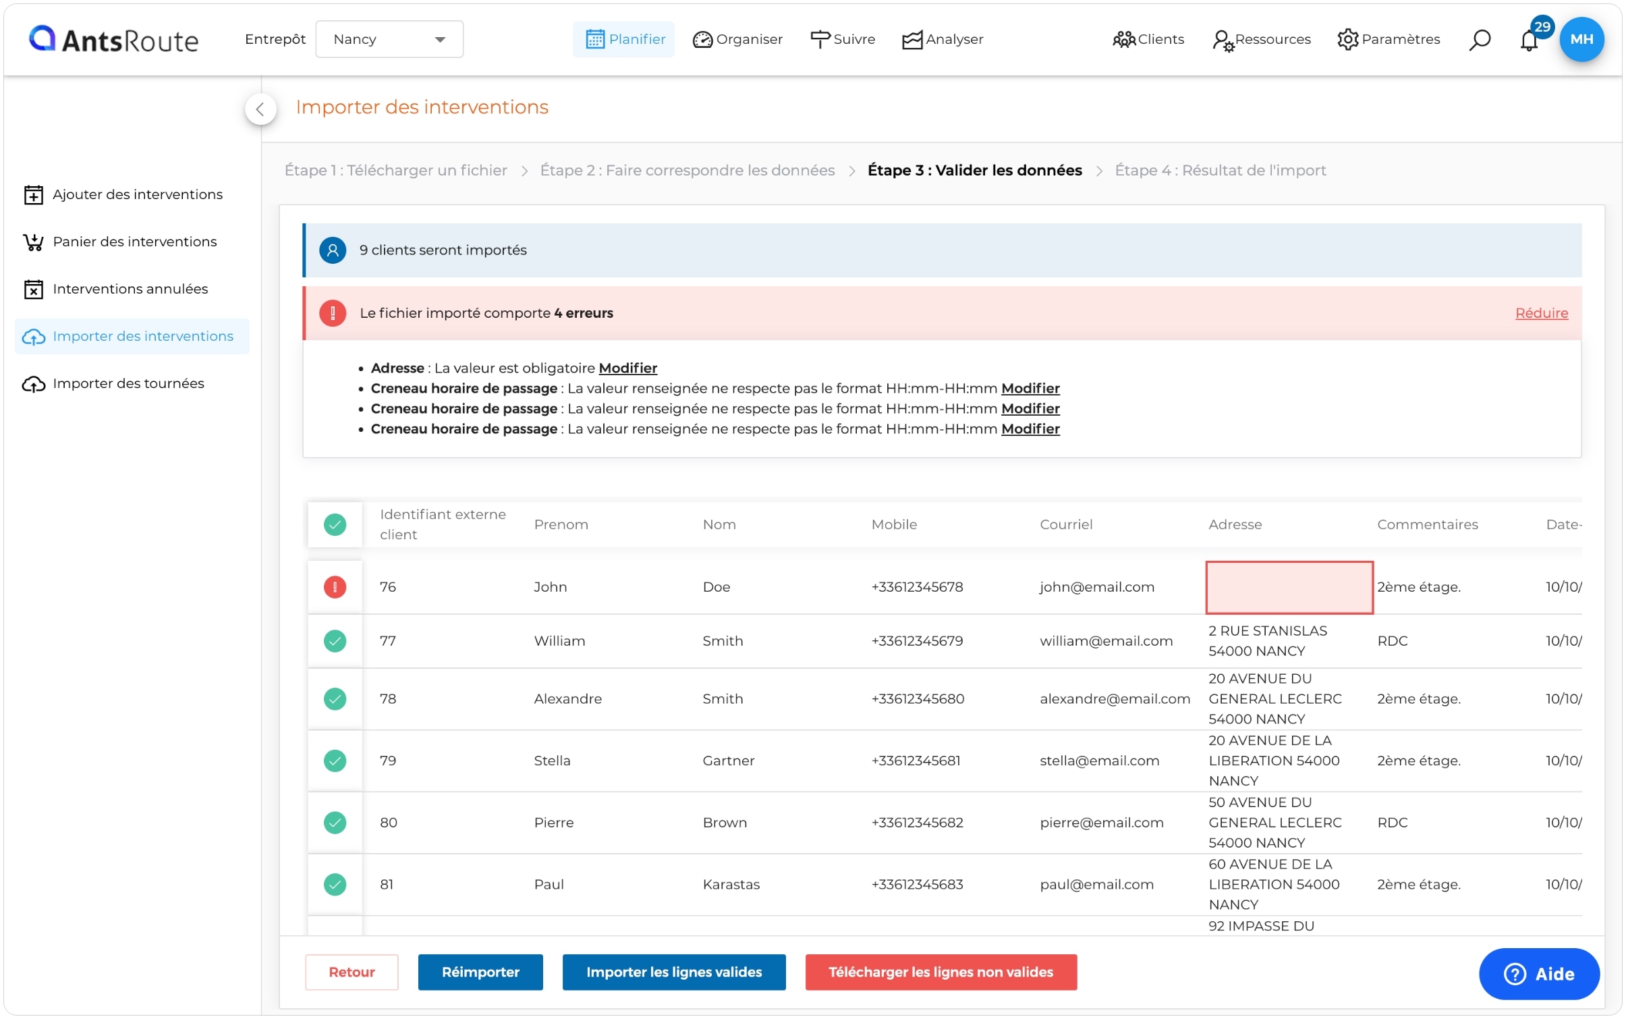Collapse the sidebar with chevron button
1626x1019 pixels.
point(260,109)
